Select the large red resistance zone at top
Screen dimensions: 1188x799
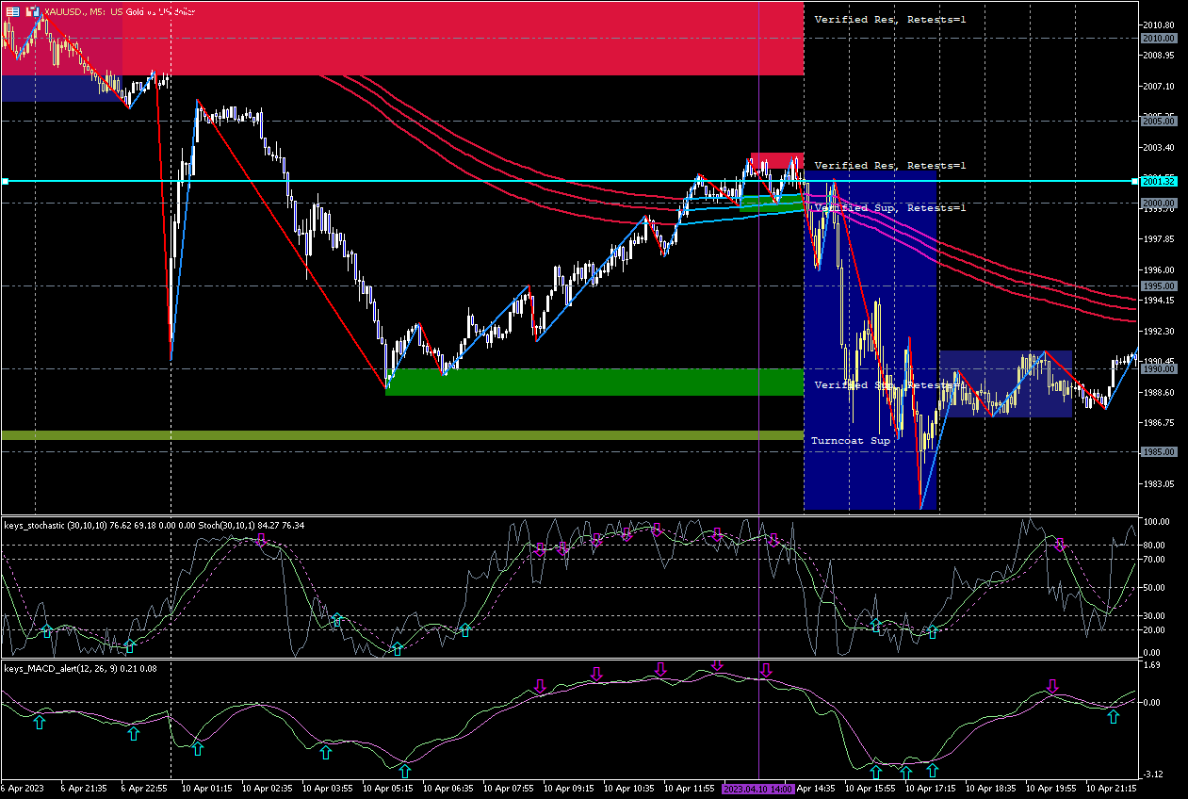402,38
